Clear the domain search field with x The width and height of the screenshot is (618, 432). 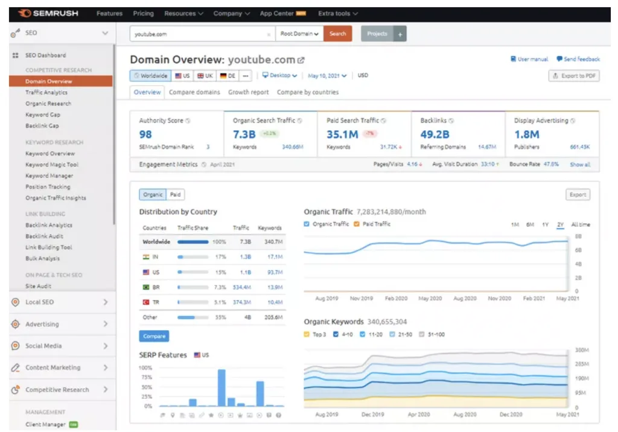269,34
